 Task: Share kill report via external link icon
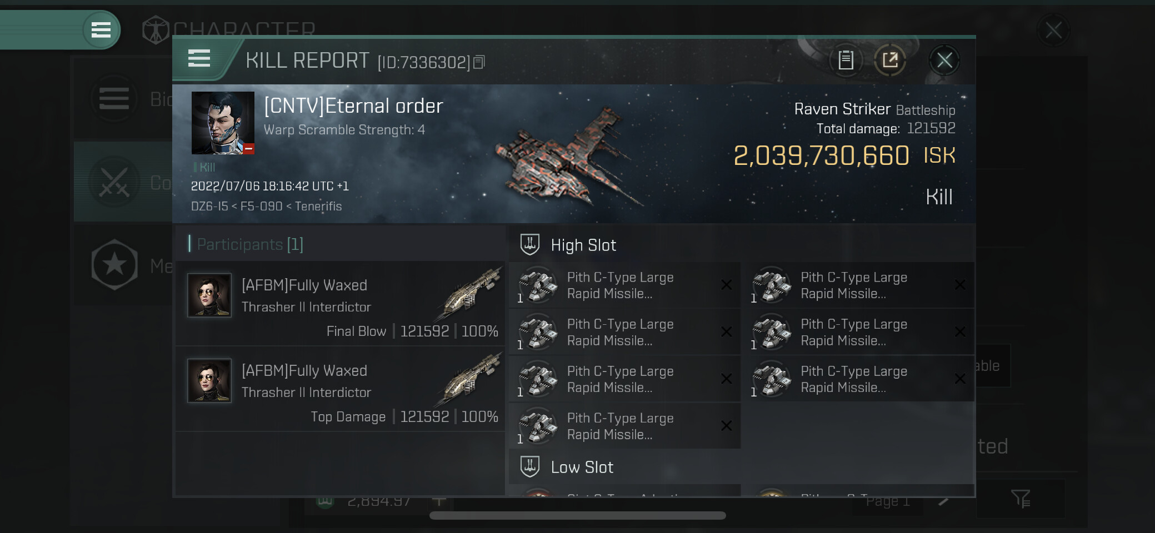coord(890,60)
